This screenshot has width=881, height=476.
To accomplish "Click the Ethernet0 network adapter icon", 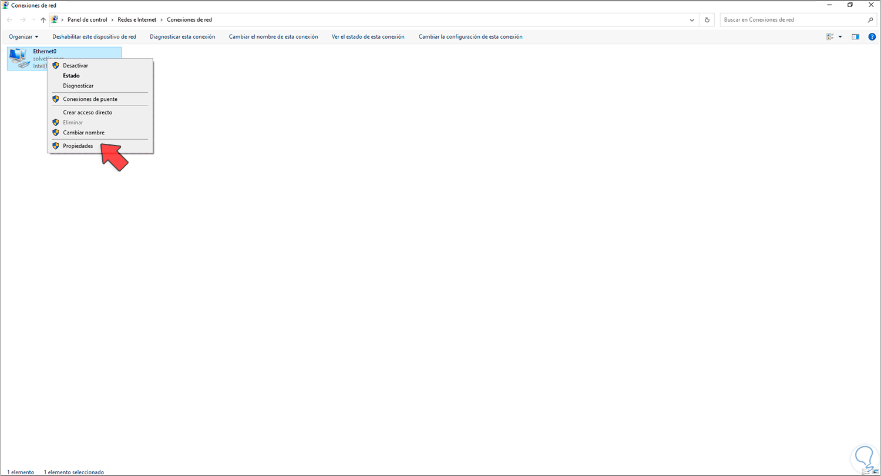I will pyautogui.click(x=19, y=59).
